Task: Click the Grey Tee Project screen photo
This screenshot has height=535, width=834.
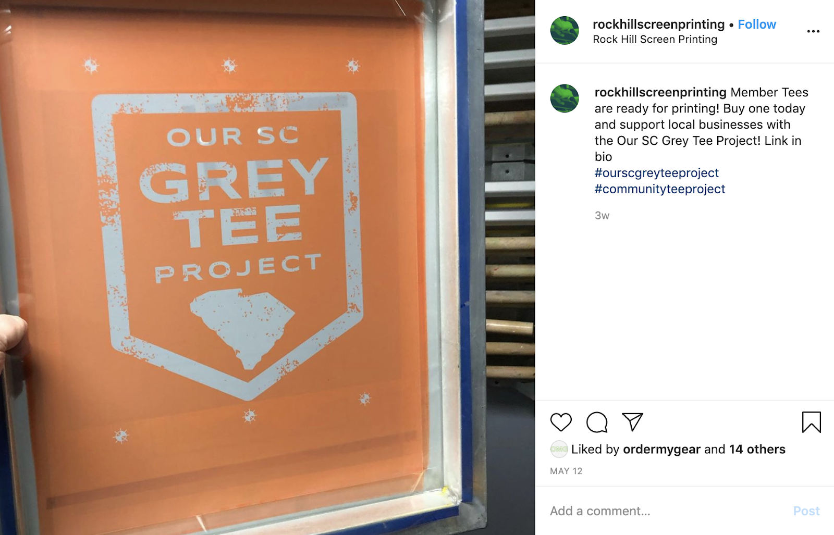Action: point(267,267)
